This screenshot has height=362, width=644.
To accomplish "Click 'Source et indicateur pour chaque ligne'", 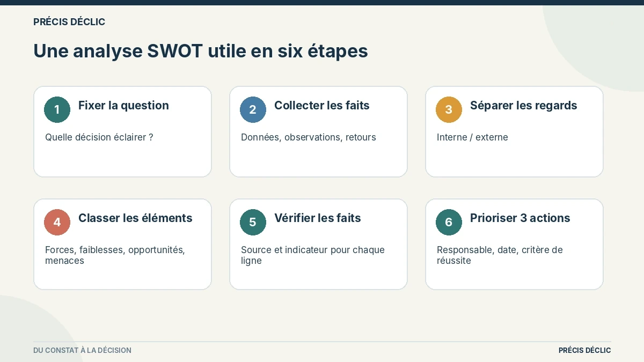I will (313, 255).
